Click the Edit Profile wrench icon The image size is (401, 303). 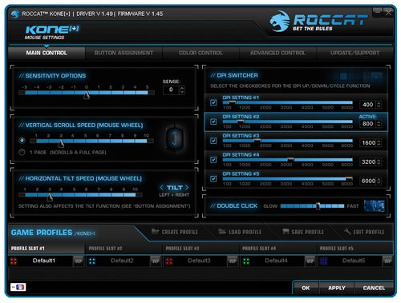pos(347,231)
